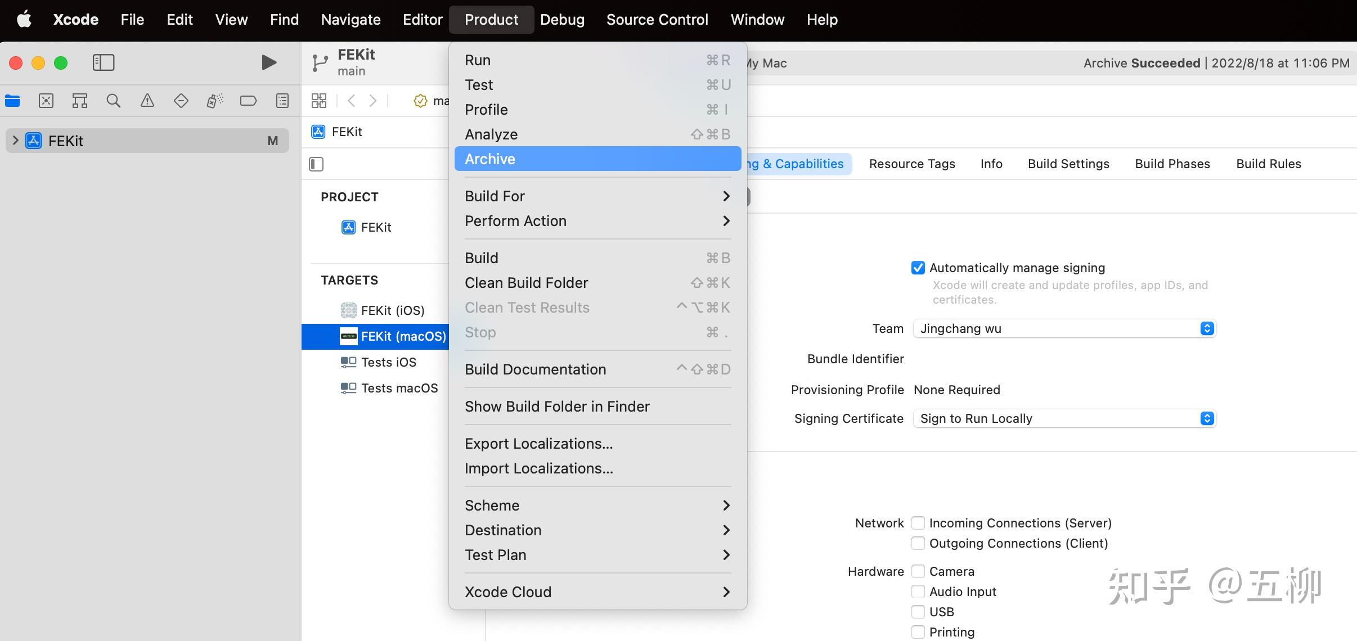Open the source control navigator icon
Image resolution: width=1357 pixels, height=641 pixels.
tap(46, 101)
